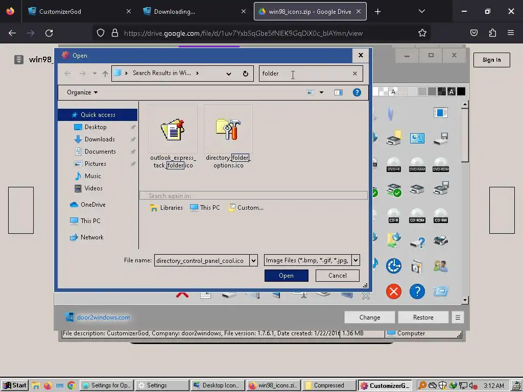Viewport: 523px width, 392px height.
Task: Click the CD-R disc icon in CustomizerGod
Action: tap(394, 216)
